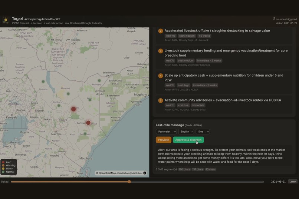The image size is (299, 199).
Task: Click the drought alert message preview text
Action: coord(224,156)
